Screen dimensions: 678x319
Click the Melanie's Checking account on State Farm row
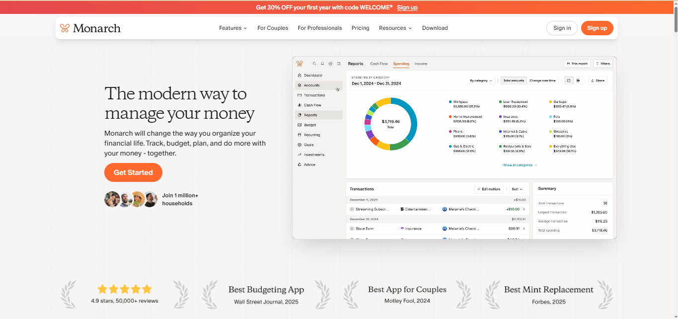(x=460, y=229)
